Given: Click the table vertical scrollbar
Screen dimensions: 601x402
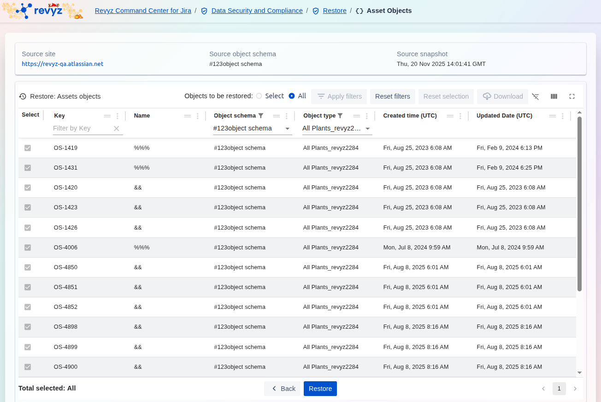Looking at the screenshot, I should 579,203.
